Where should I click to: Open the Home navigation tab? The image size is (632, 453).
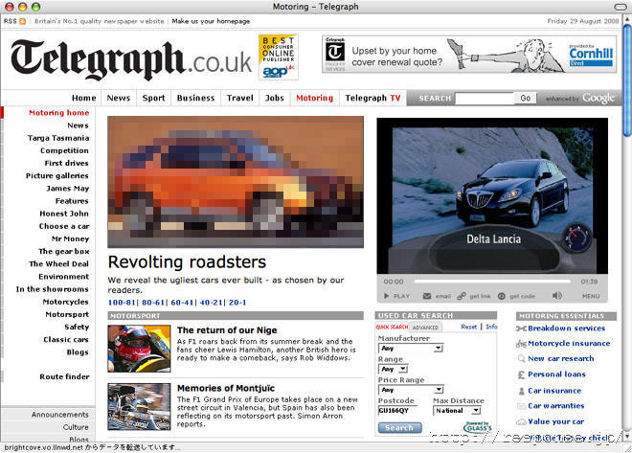(84, 98)
